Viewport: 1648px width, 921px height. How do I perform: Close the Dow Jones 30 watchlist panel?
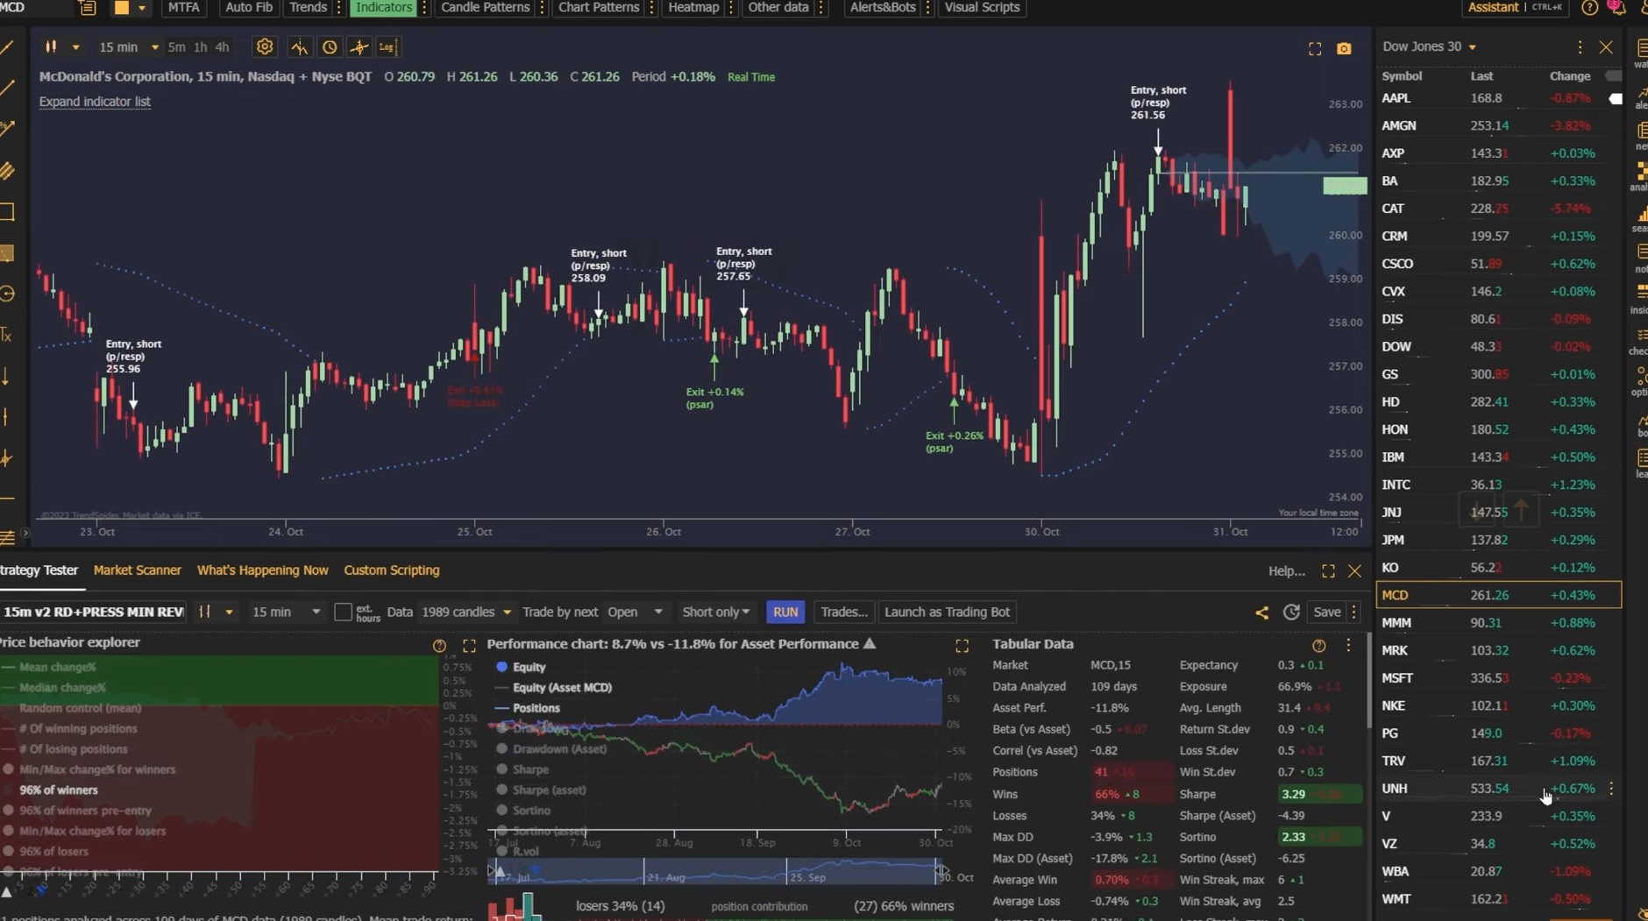1606,47
